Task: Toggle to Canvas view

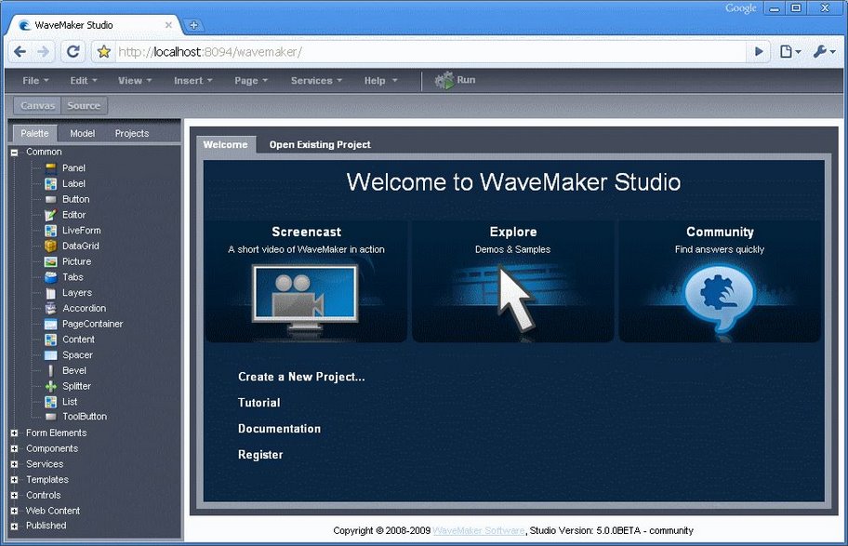Action: coord(38,106)
